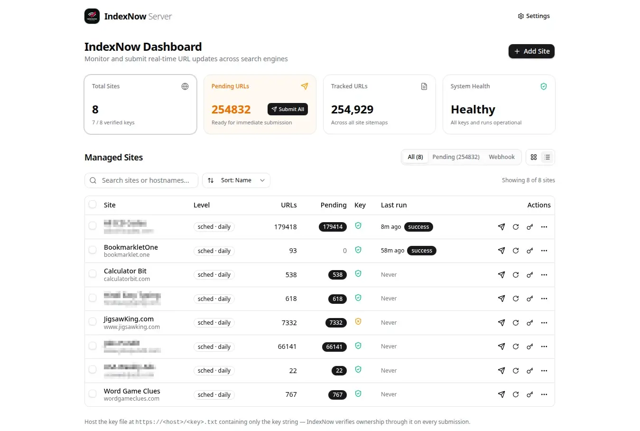
Task: Refresh the Calculator Bit row
Action: tap(516, 275)
